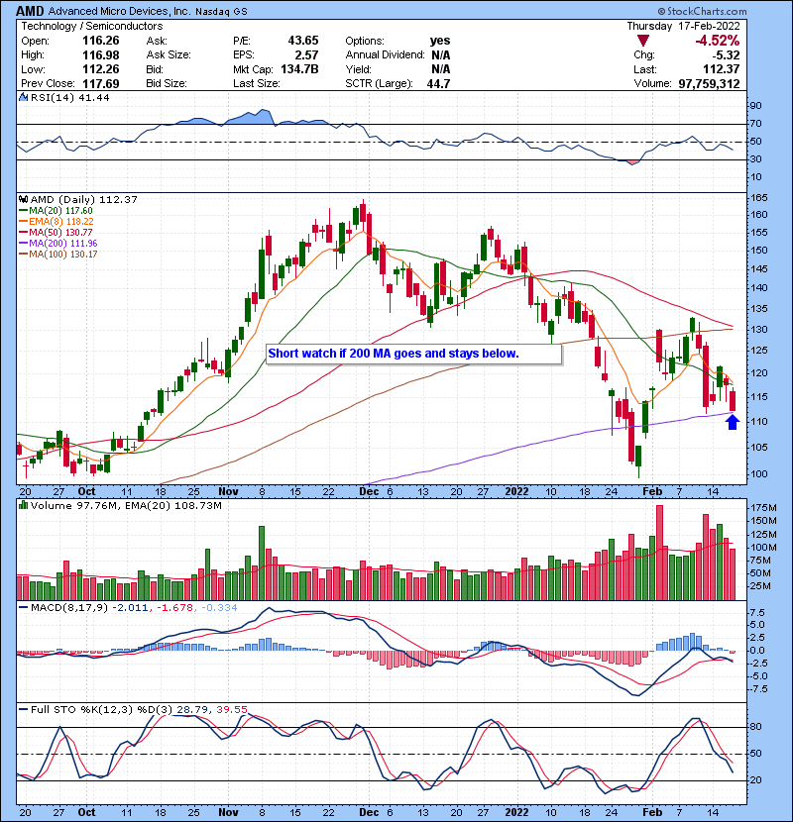Click the Advanced Micro Devices, Inc. company name
The image size is (793, 822).
tap(120, 11)
